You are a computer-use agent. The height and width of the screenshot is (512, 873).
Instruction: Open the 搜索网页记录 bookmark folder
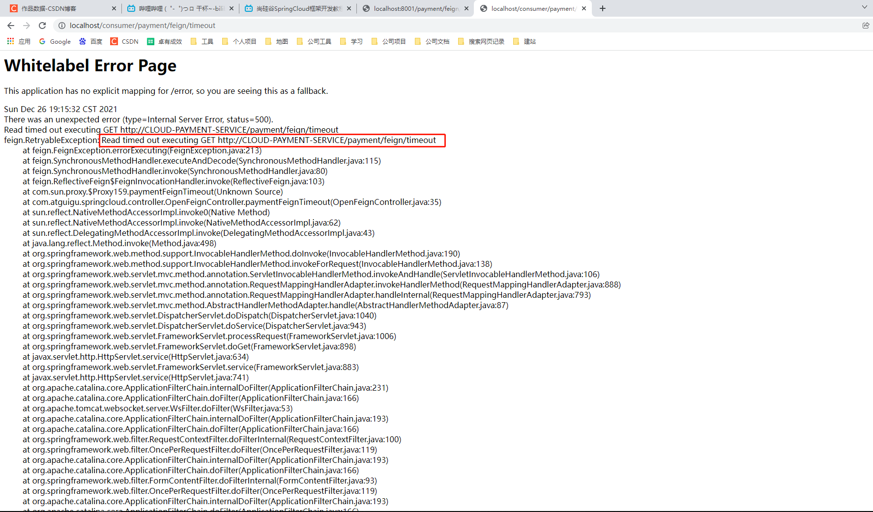click(x=481, y=41)
